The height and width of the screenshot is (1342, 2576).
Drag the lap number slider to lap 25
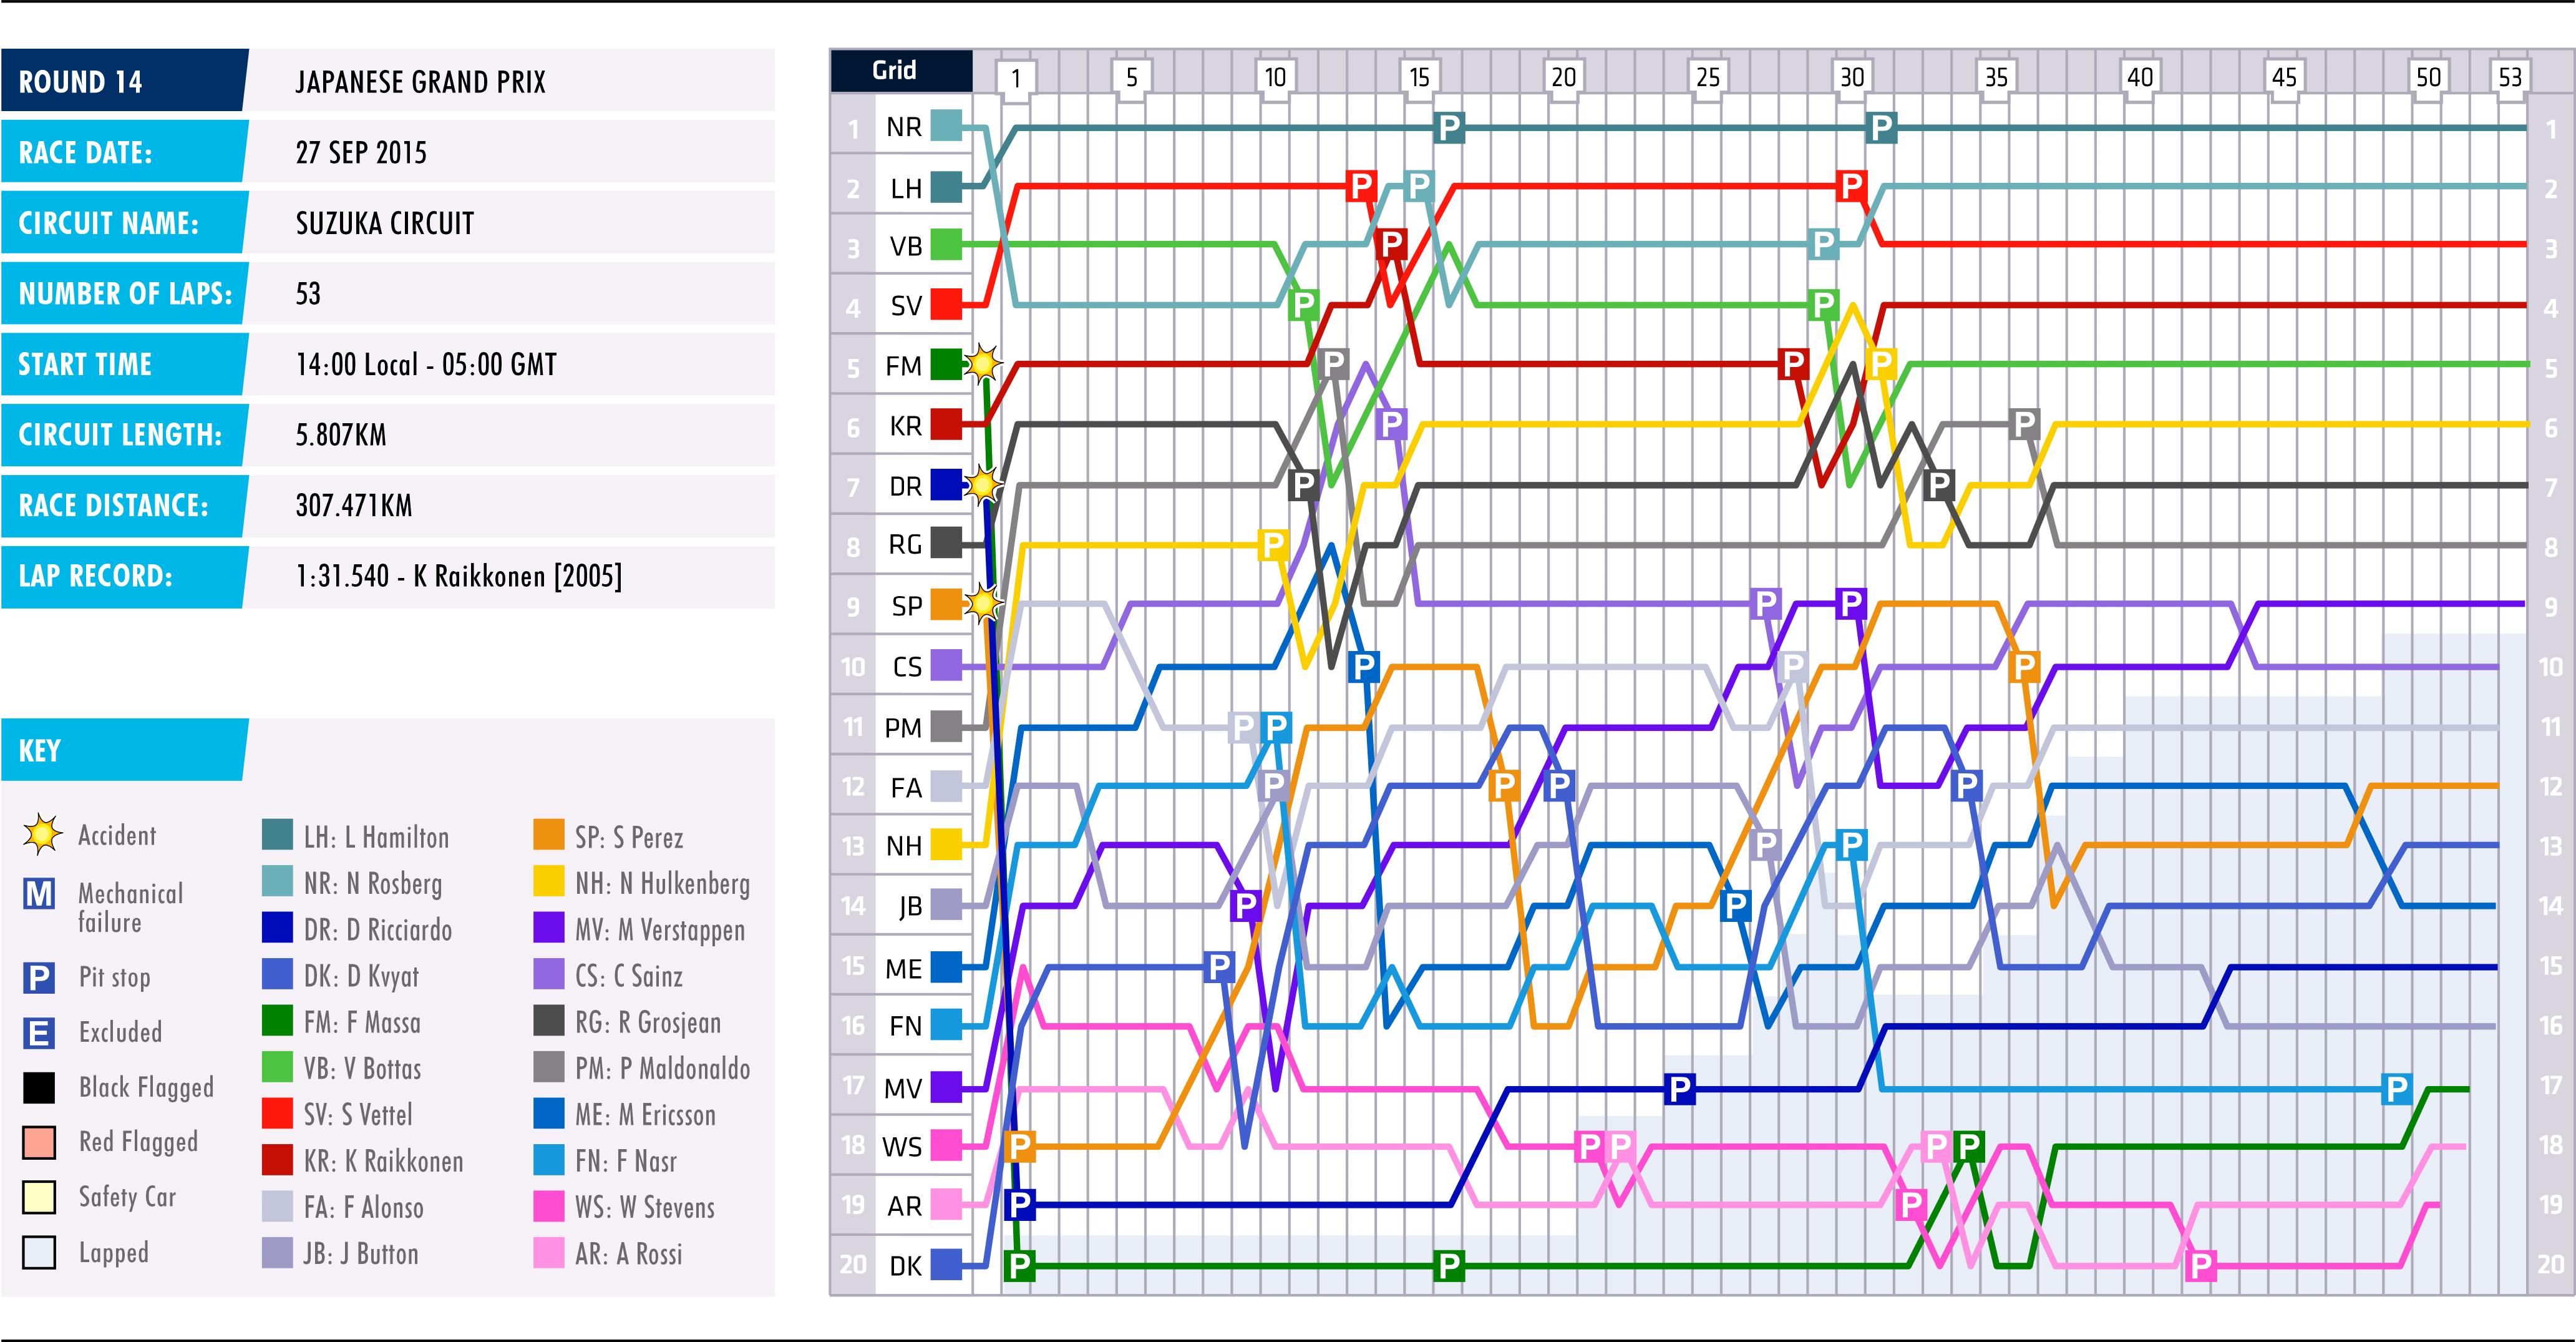point(1704,68)
